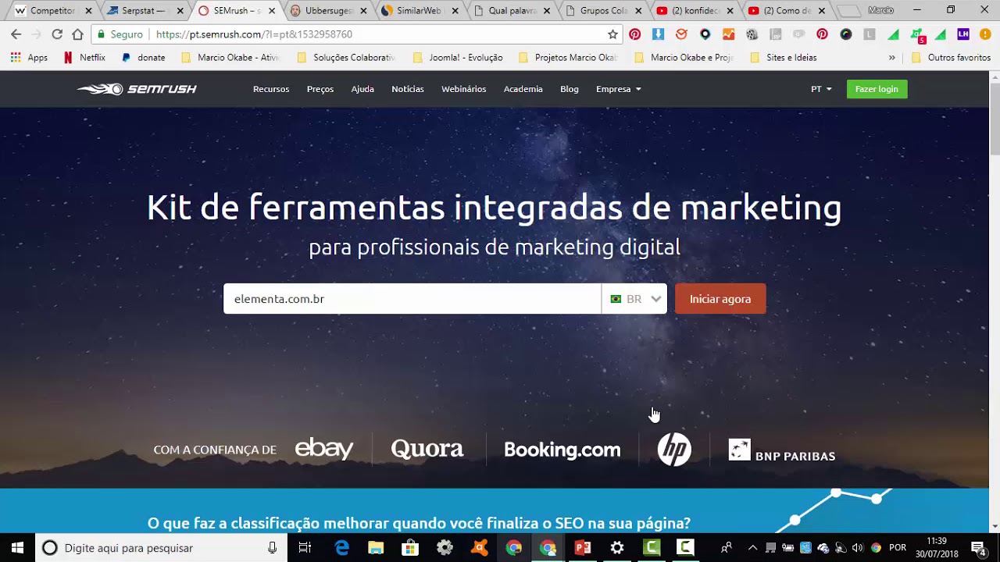
Task: Switch to the SimilarWeb tab
Action: click(x=418, y=11)
